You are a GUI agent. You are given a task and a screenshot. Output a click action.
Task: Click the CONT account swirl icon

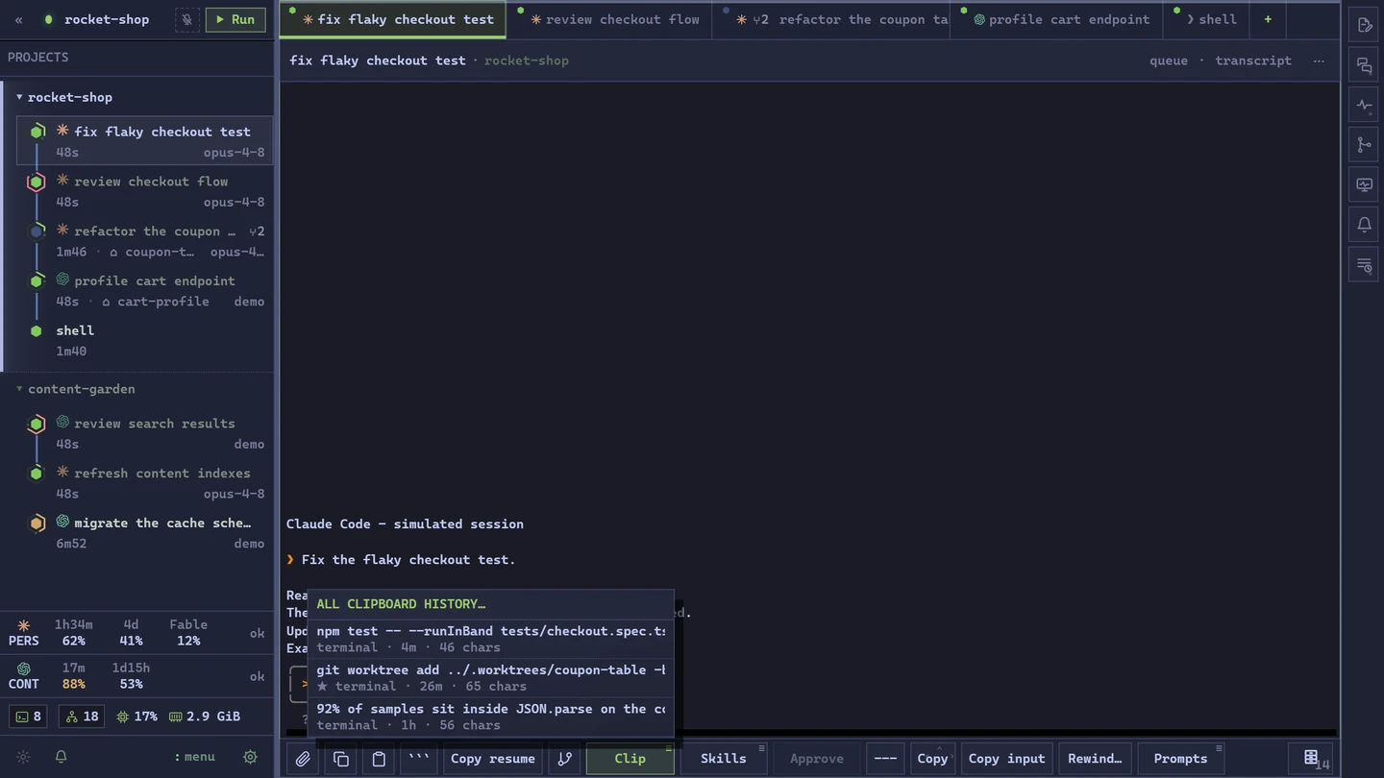24,669
